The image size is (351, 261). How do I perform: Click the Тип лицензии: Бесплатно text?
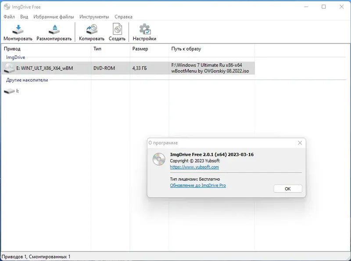[195, 179]
